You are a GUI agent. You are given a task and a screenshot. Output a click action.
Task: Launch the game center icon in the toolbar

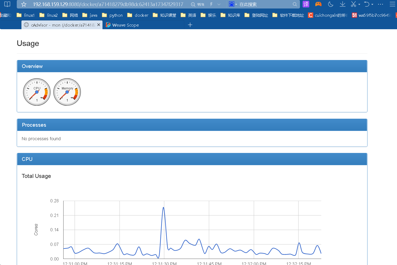[x=318, y=4]
